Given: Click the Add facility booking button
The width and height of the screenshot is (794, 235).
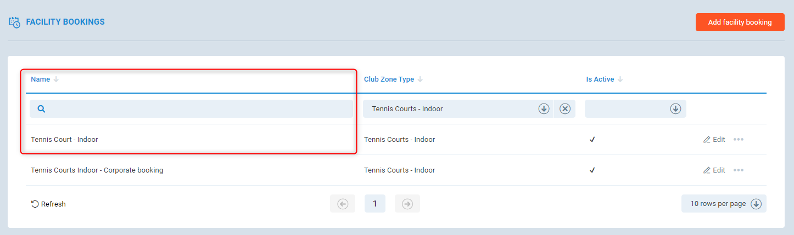Looking at the screenshot, I should click(x=740, y=22).
